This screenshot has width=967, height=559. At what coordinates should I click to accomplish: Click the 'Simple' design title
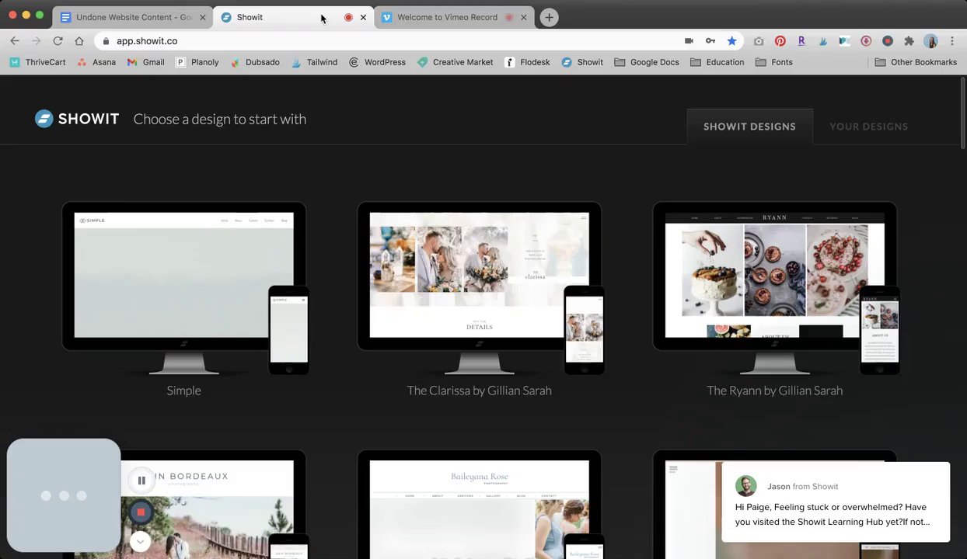click(x=183, y=391)
